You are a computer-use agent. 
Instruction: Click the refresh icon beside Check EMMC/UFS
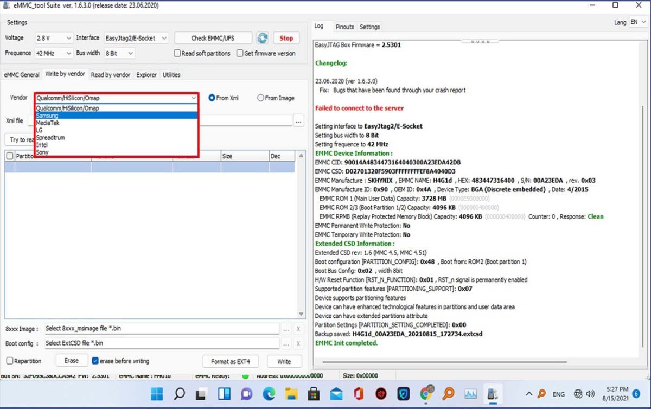[263, 38]
